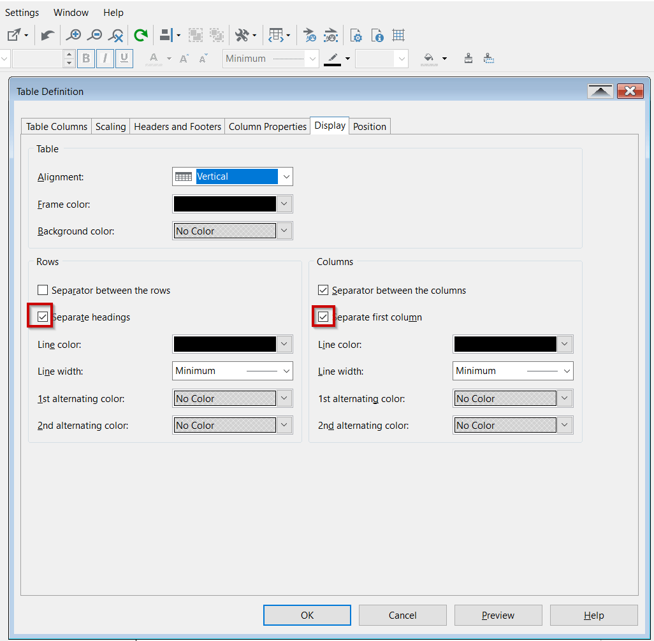This screenshot has width=654, height=641.
Task: Open the Window menu
Action: click(x=71, y=13)
